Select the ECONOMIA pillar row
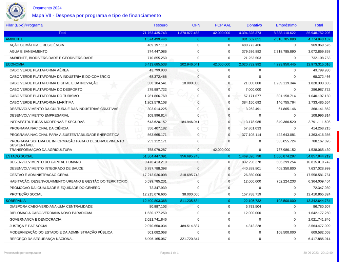 (x=15, y=64)
